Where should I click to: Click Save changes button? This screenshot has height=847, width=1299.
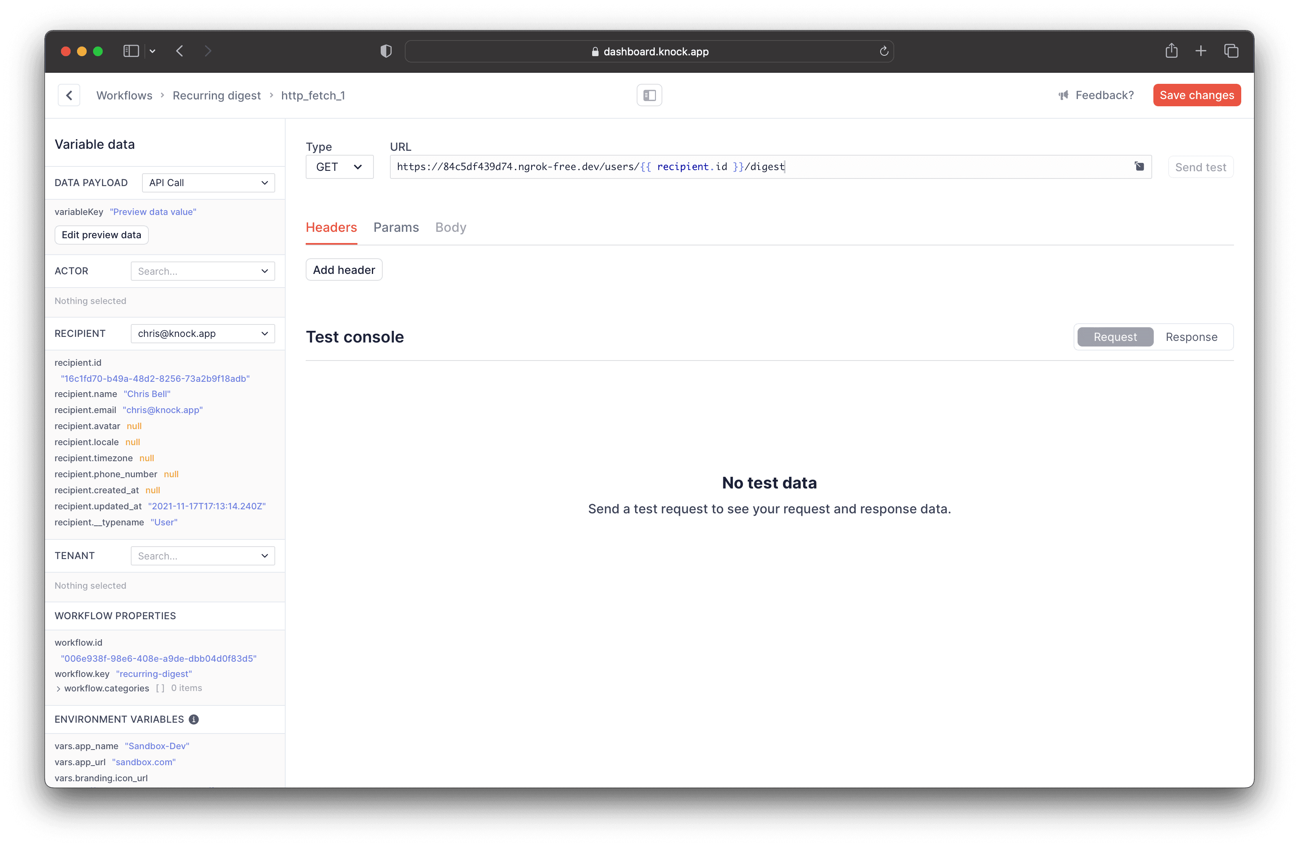click(x=1197, y=95)
